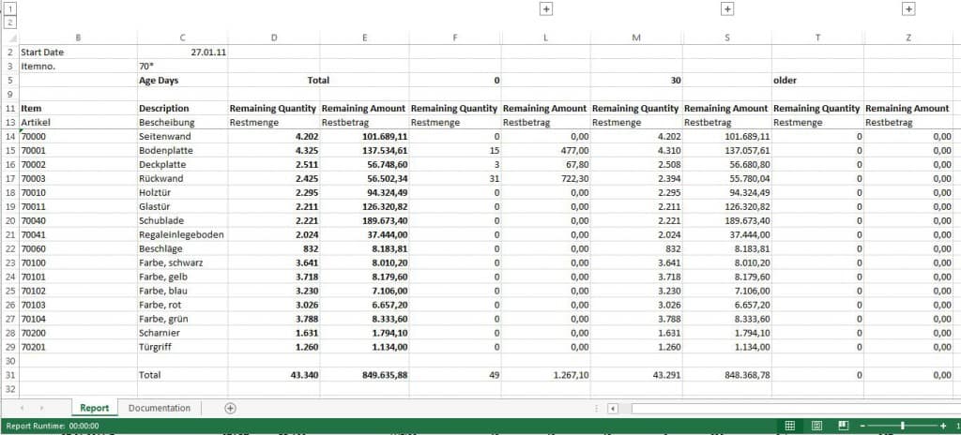The image size is (961, 435).
Task: Click the zoom slider handle
Action: point(902,426)
